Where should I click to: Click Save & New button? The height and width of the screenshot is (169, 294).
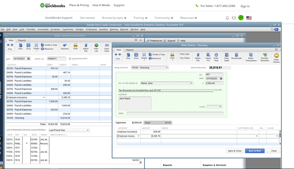[255, 151]
